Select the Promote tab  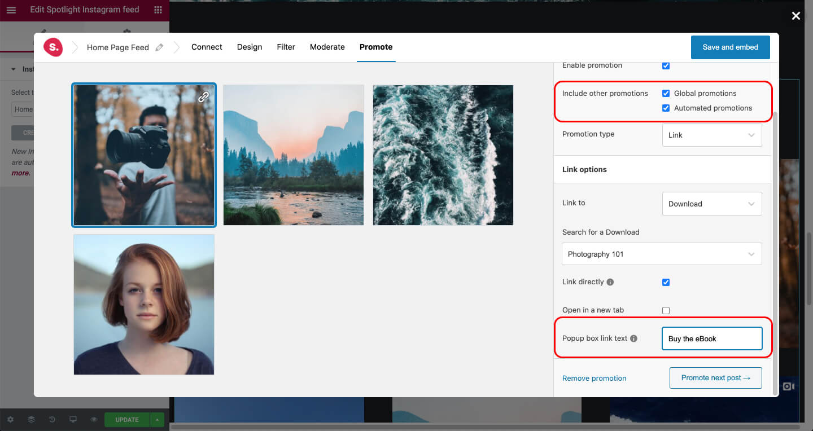tap(376, 47)
